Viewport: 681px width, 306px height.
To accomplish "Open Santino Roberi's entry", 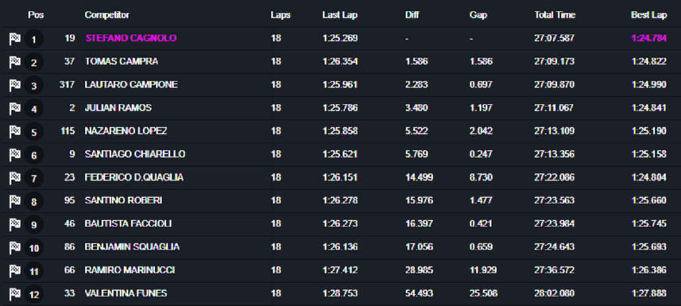I will click(124, 200).
